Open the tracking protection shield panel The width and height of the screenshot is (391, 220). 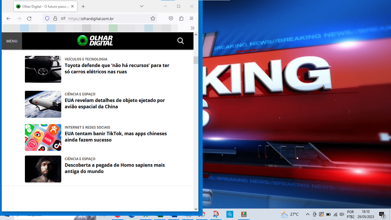(x=48, y=19)
